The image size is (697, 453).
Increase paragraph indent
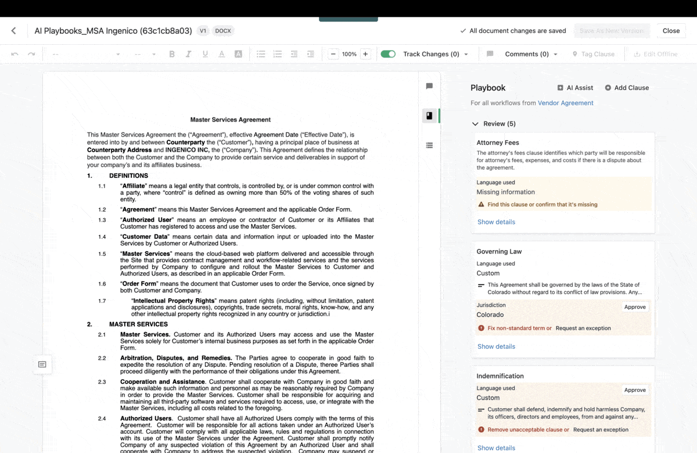tap(311, 54)
